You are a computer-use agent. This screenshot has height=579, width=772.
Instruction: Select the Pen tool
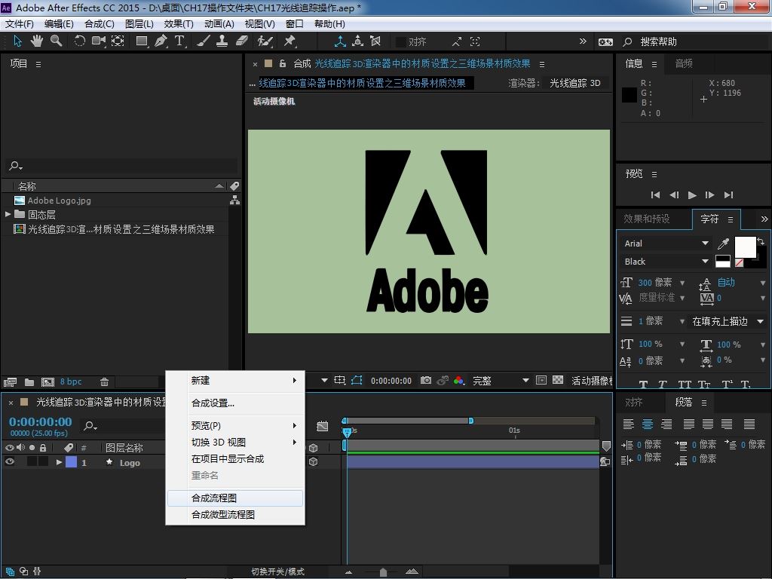pyautogui.click(x=161, y=41)
